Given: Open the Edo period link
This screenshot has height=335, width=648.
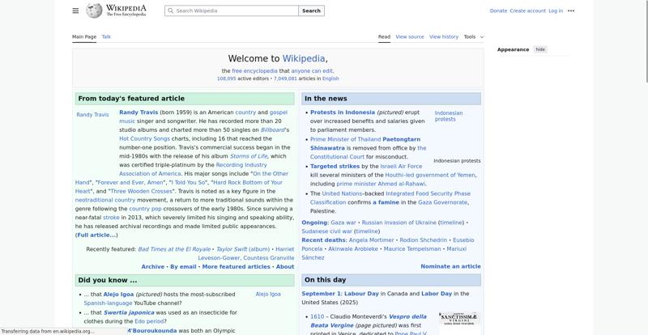Looking at the screenshot, I should tap(149, 321).
